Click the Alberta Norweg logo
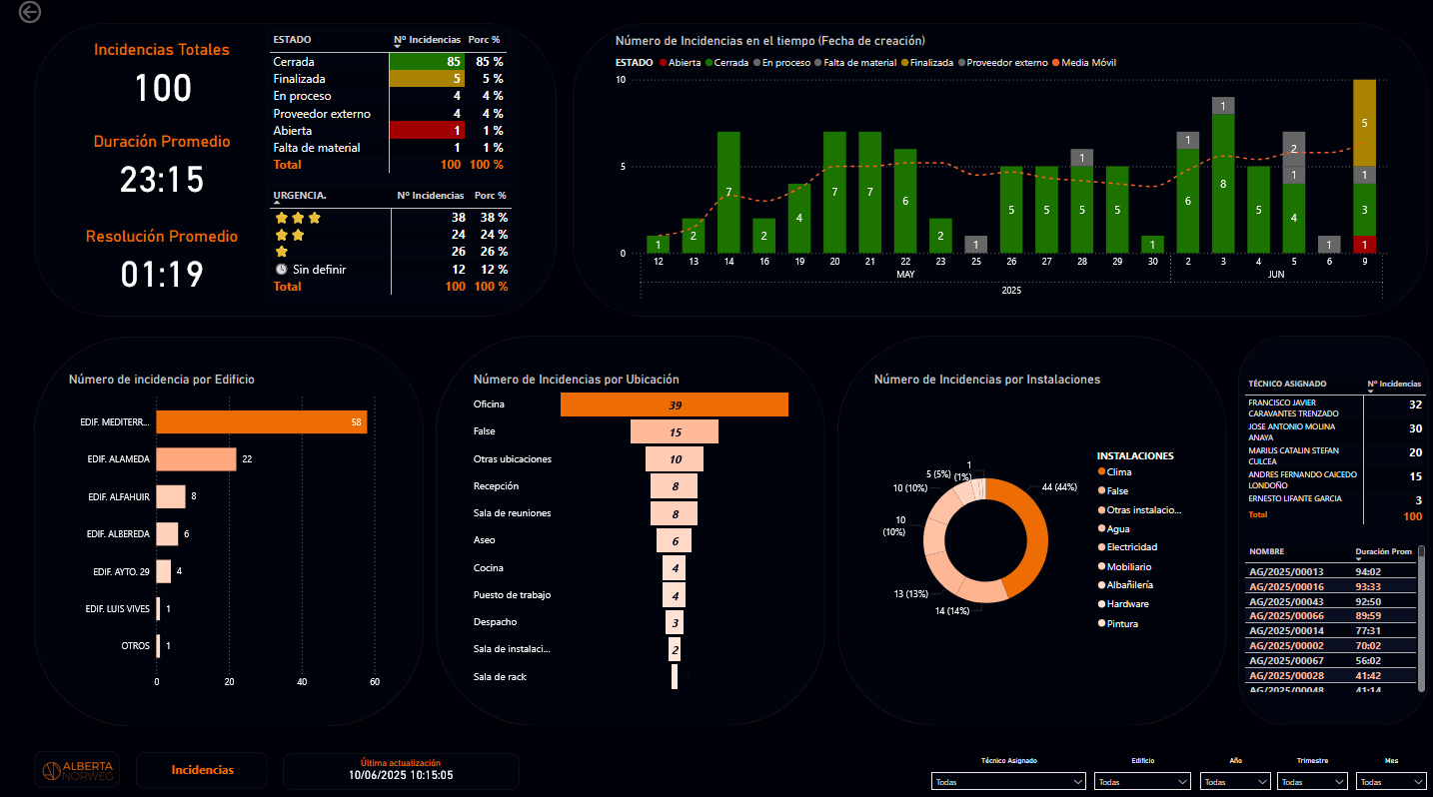 (75, 769)
